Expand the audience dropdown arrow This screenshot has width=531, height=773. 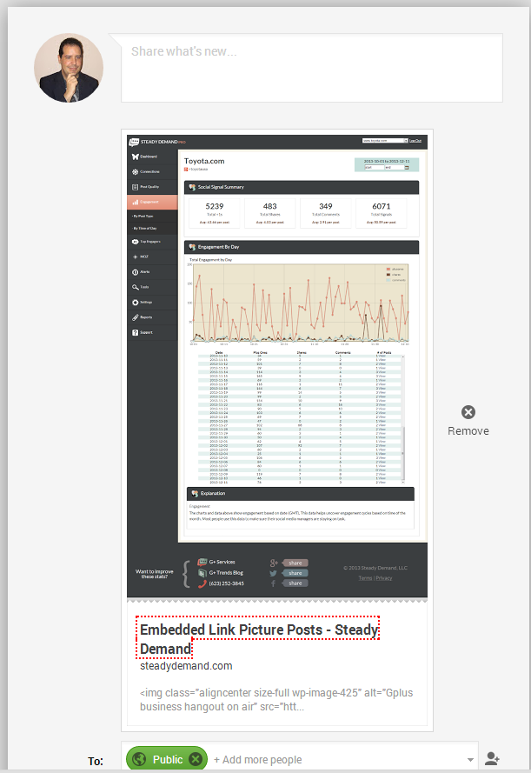tap(468, 747)
